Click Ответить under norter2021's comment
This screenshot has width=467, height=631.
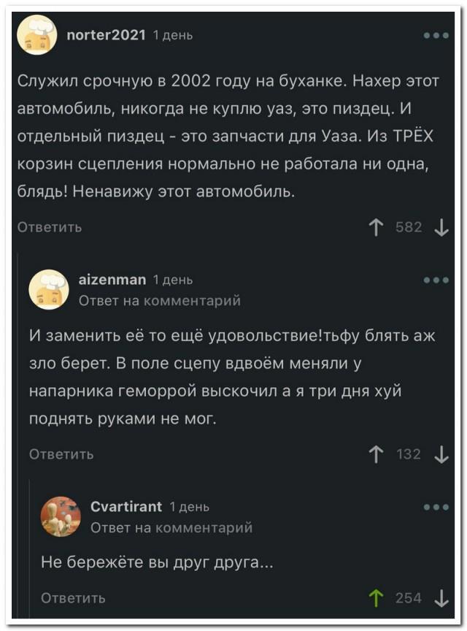pyautogui.click(x=50, y=227)
